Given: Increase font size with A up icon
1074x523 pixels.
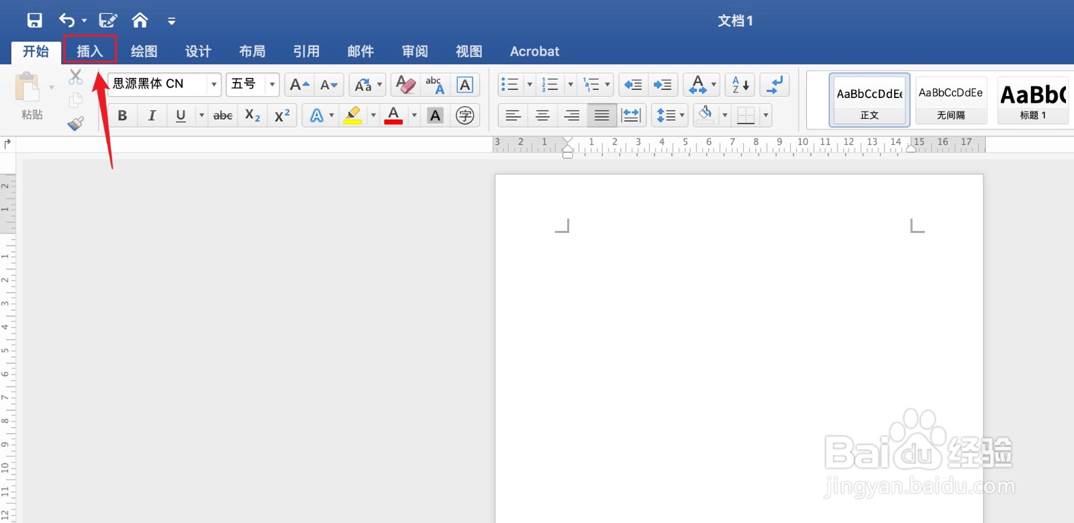Looking at the screenshot, I should pyautogui.click(x=299, y=85).
